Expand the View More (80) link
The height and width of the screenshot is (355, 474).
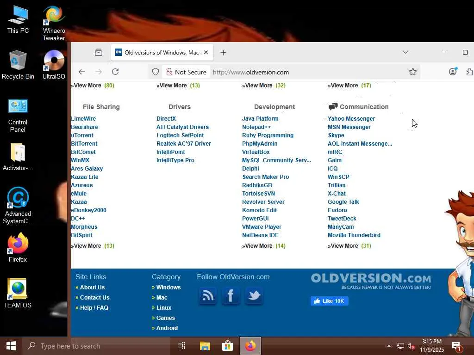[x=93, y=86]
